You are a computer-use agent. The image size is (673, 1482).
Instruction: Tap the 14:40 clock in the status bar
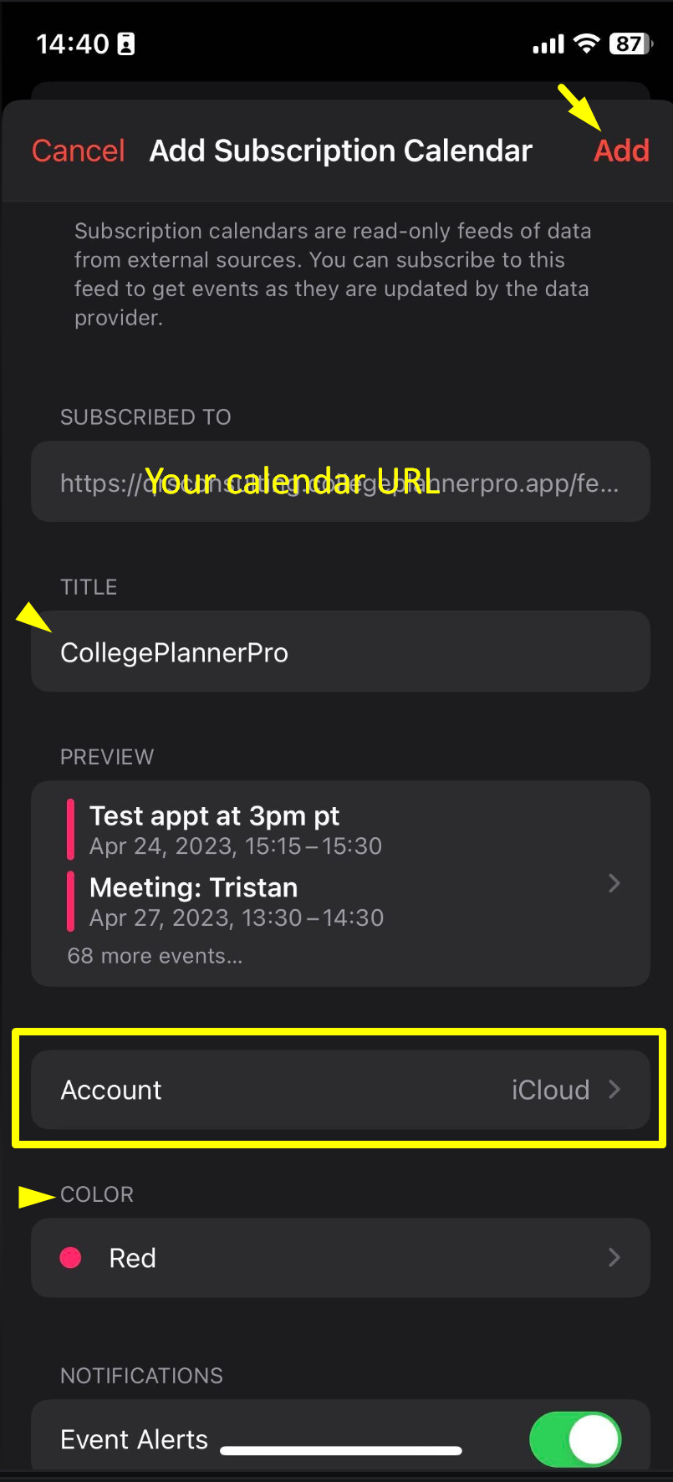click(x=73, y=44)
